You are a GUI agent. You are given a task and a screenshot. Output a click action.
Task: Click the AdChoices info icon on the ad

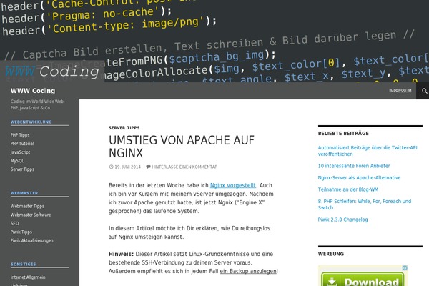[405, 268]
